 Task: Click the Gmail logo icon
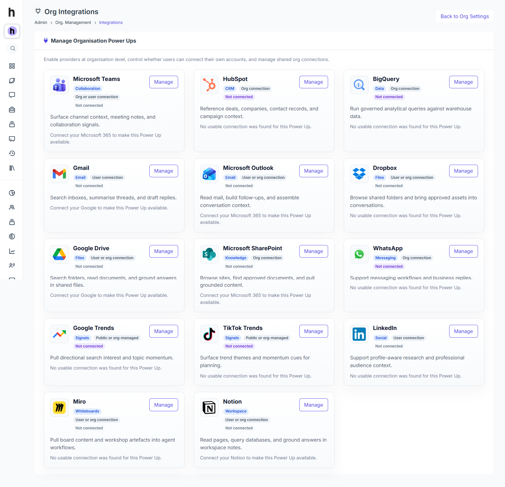[59, 174]
